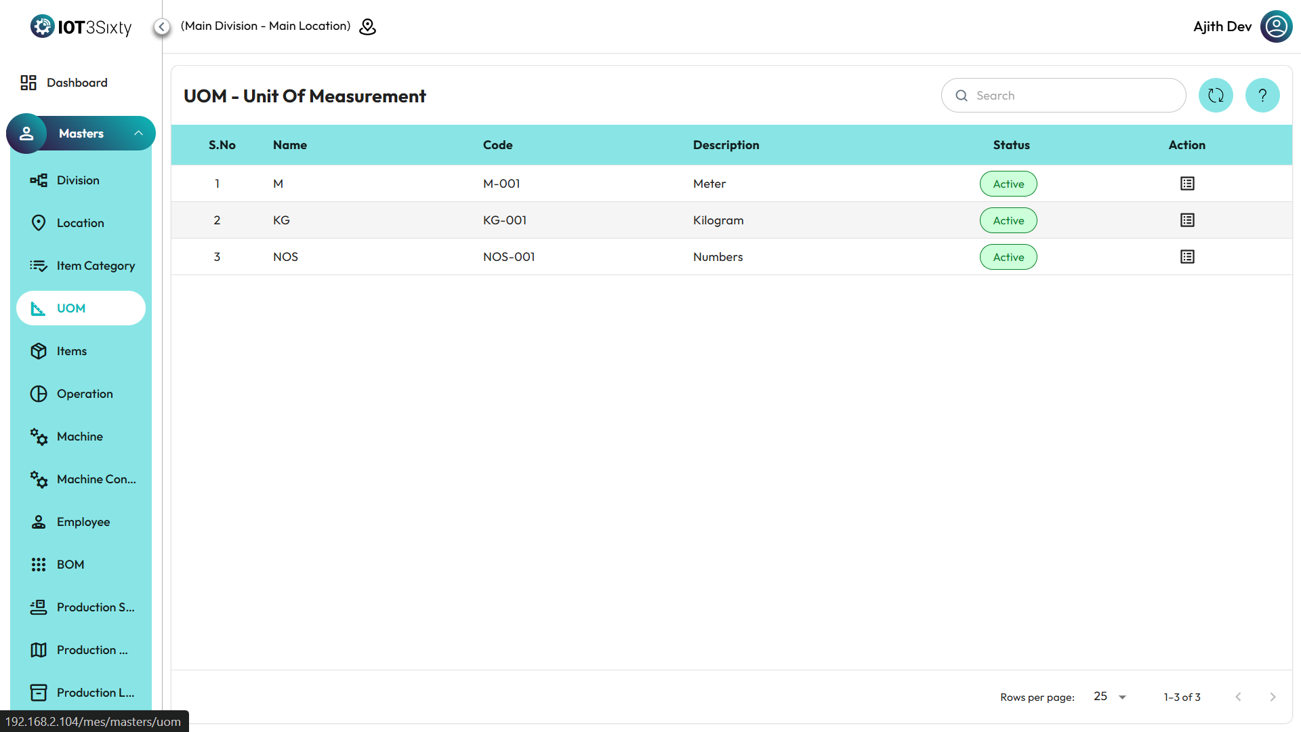
Task: Select Item Category in sidebar
Action: tap(96, 266)
